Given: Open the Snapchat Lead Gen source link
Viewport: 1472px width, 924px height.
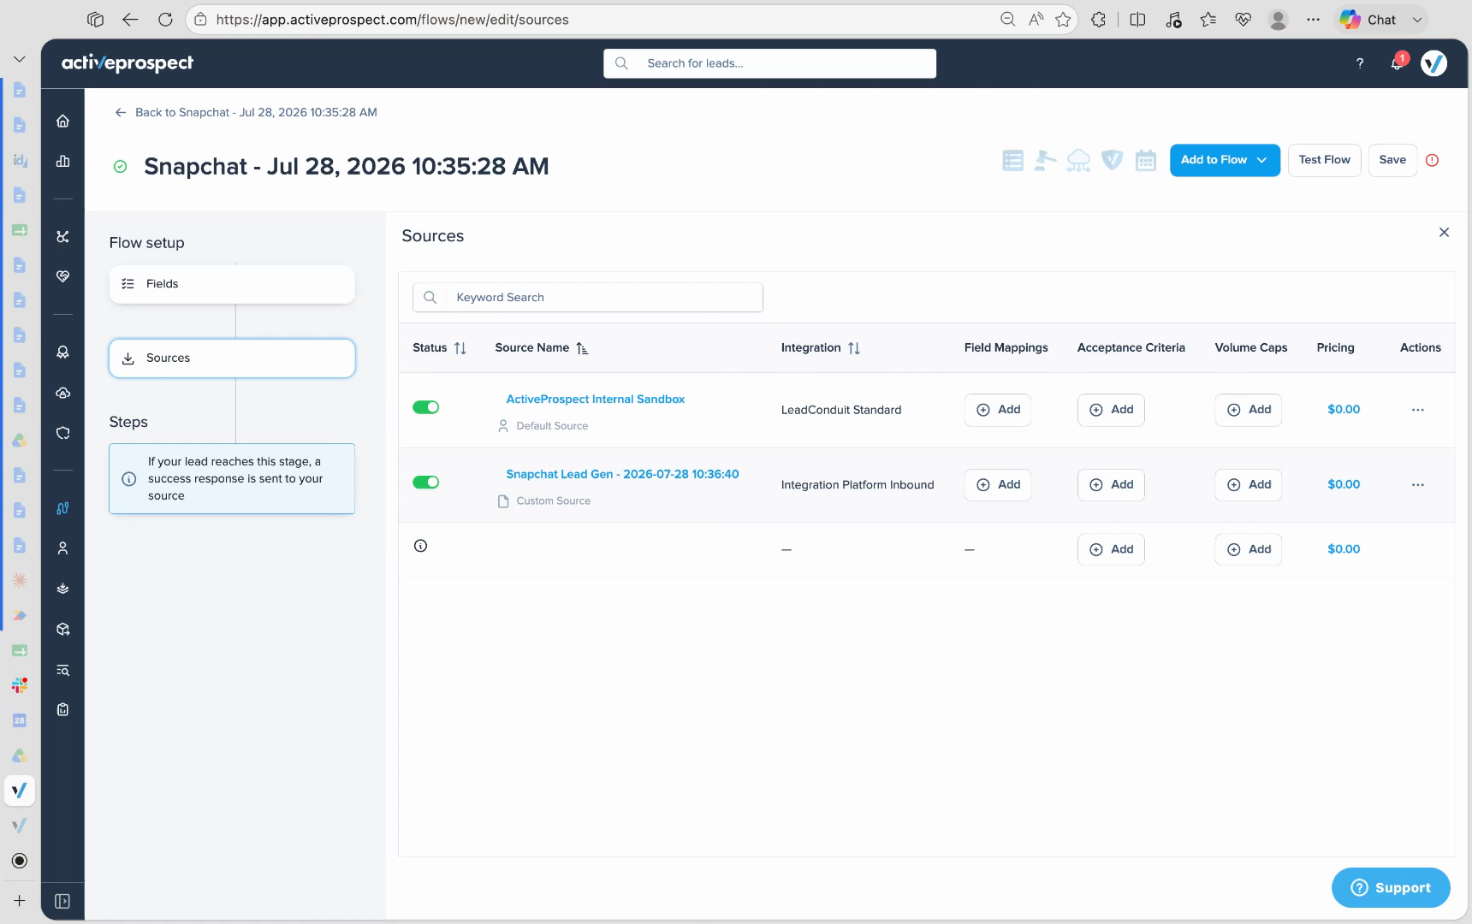Looking at the screenshot, I should (x=622, y=474).
